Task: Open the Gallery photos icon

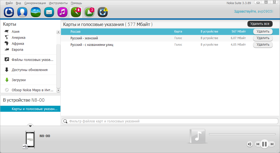Action: (x=36, y=12)
